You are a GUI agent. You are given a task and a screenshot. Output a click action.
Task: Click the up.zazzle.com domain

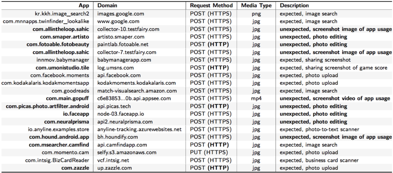click(x=114, y=168)
